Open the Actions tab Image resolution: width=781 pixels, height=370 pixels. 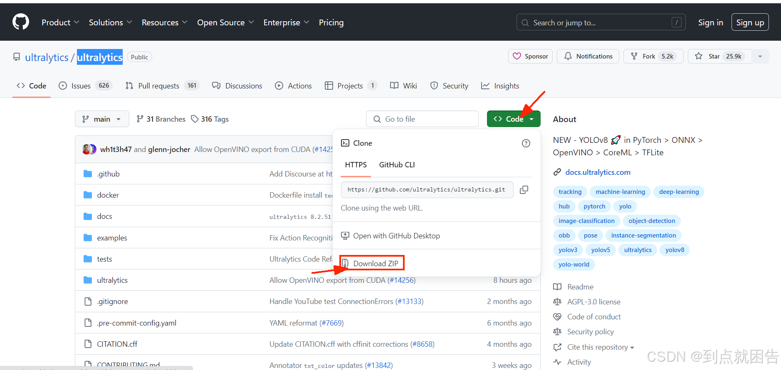pos(293,86)
